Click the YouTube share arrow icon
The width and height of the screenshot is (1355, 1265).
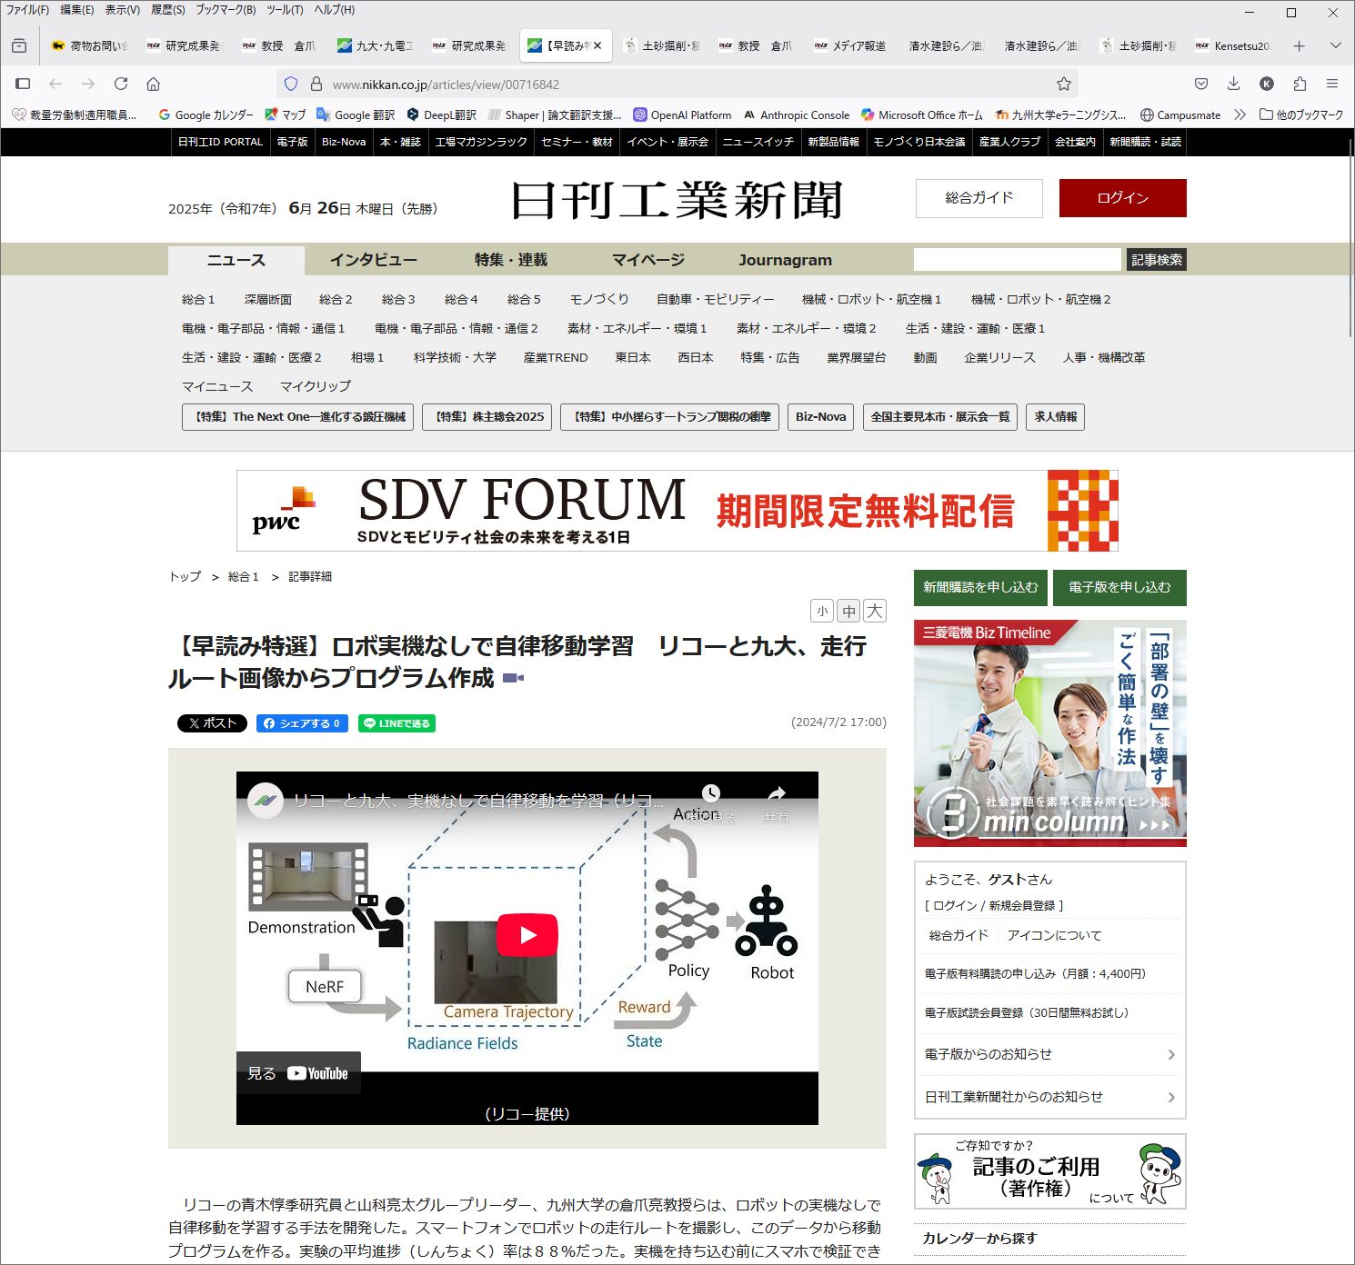[x=776, y=794]
